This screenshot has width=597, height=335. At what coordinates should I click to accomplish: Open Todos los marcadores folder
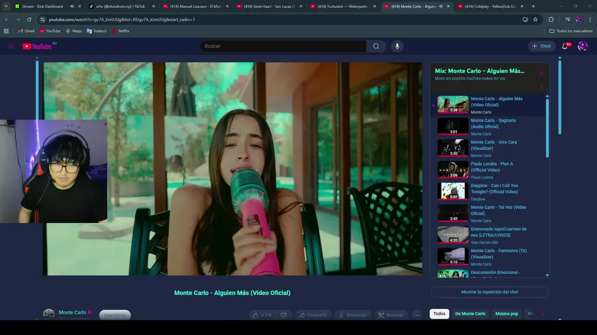[x=571, y=31]
